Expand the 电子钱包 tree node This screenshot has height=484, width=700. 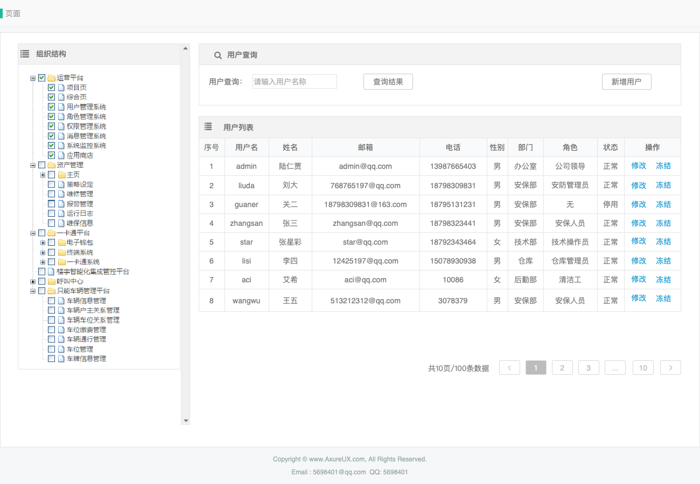(x=43, y=243)
